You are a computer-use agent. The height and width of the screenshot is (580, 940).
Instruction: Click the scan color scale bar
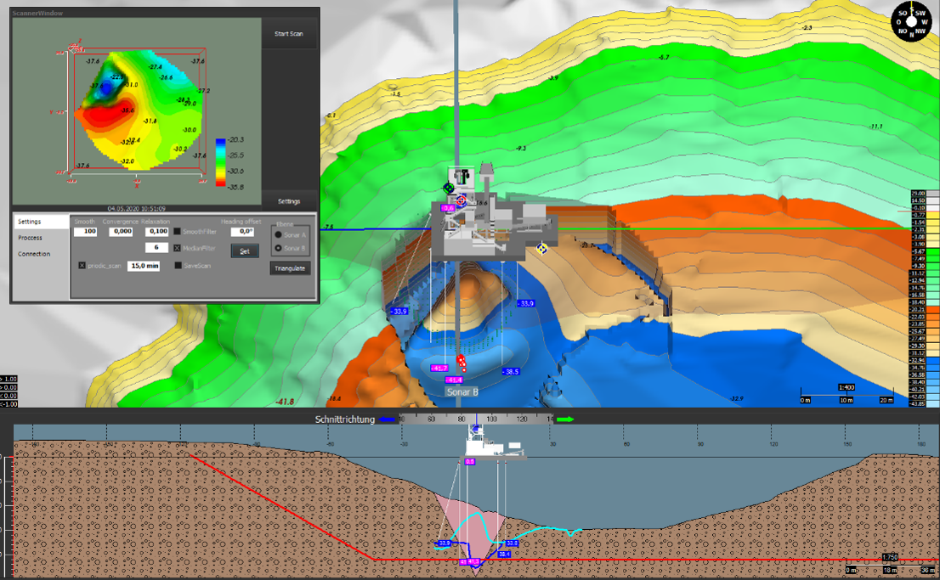tap(221, 163)
